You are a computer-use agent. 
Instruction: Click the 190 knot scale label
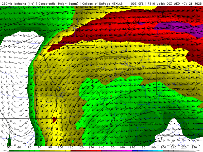pyautogui.click(x=153, y=147)
